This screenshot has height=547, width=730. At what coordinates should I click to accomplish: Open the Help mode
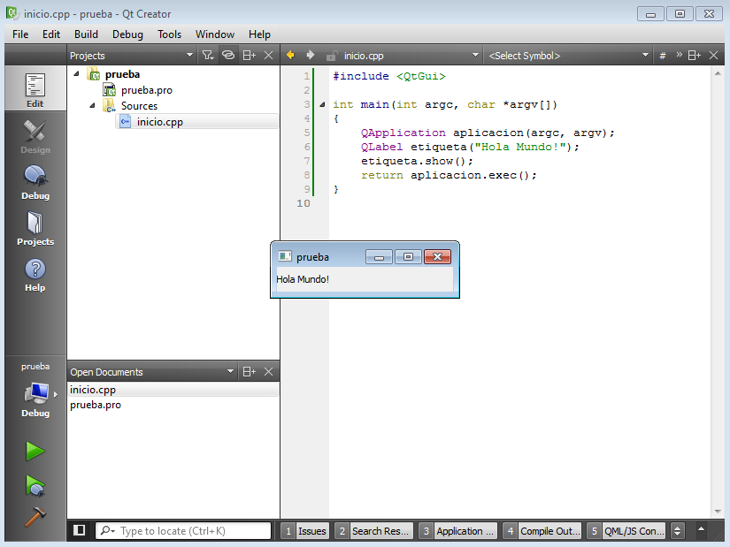35,275
